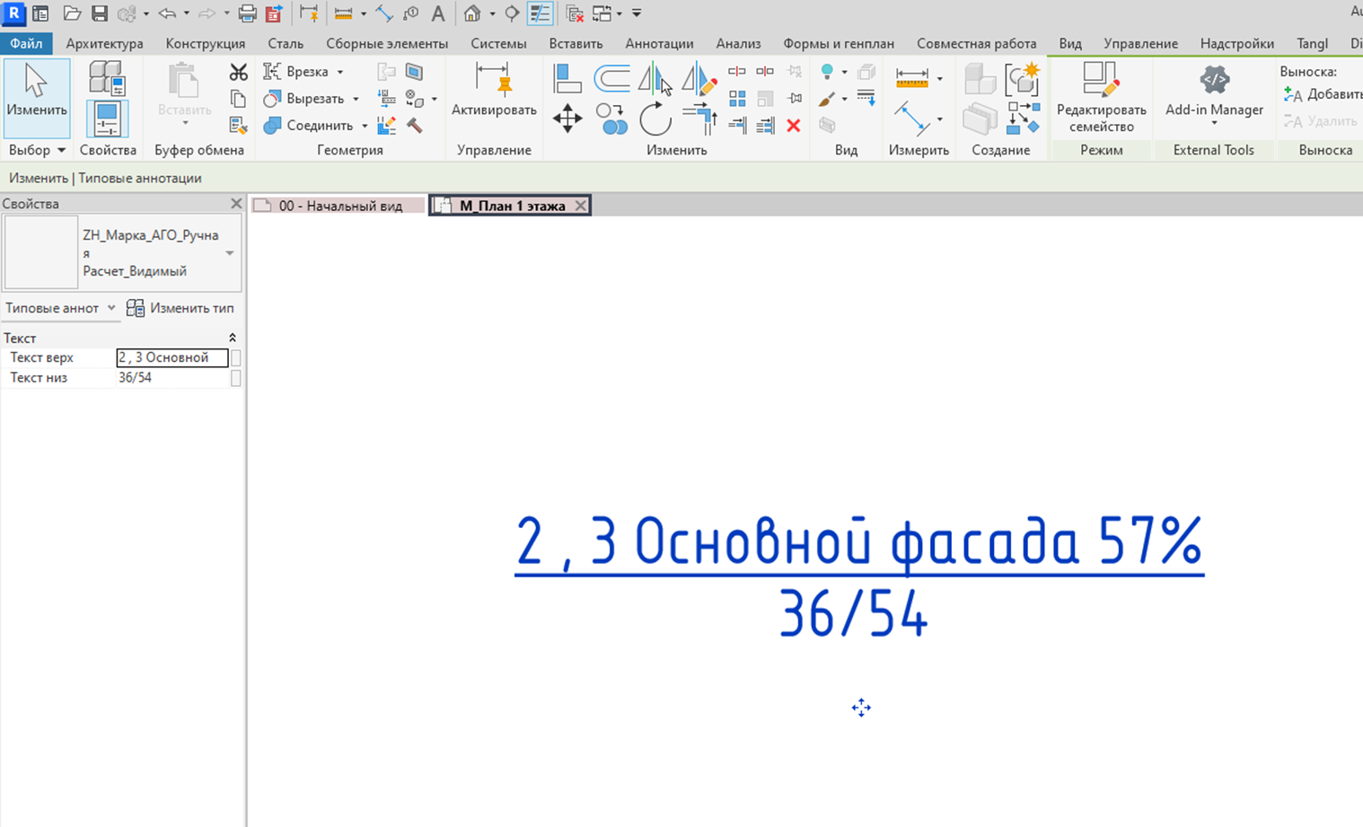The height and width of the screenshot is (827, 1363).
Task: Click the Undo arrow icon
Action: [167, 13]
